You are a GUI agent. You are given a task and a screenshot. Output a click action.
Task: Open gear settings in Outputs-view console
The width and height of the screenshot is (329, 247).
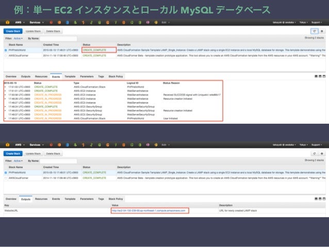322,154
